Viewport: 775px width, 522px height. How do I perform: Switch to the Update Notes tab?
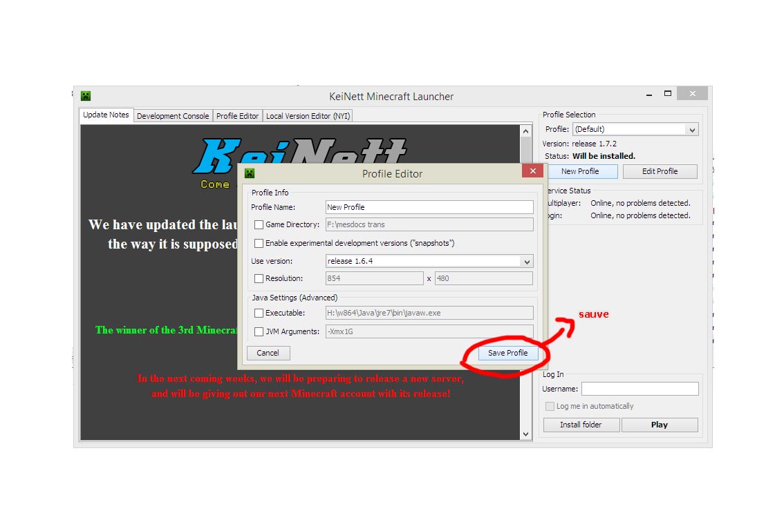(x=106, y=115)
